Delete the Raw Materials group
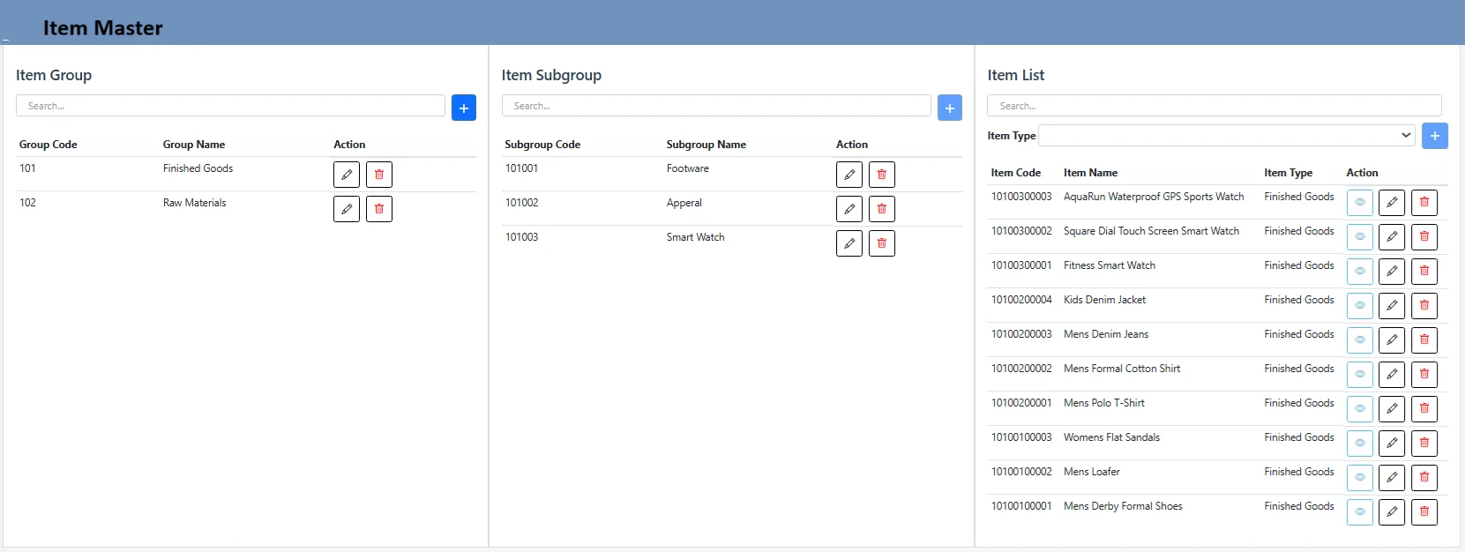1465x552 pixels. pyautogui.click(x=379, y=209)
